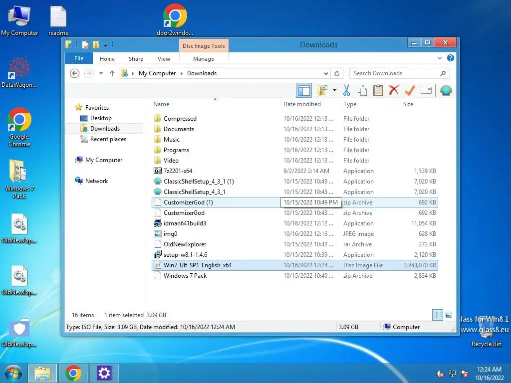Open the View ribbon tab
The height and width of the screenshot is (383, 511).
pos(164,59)
